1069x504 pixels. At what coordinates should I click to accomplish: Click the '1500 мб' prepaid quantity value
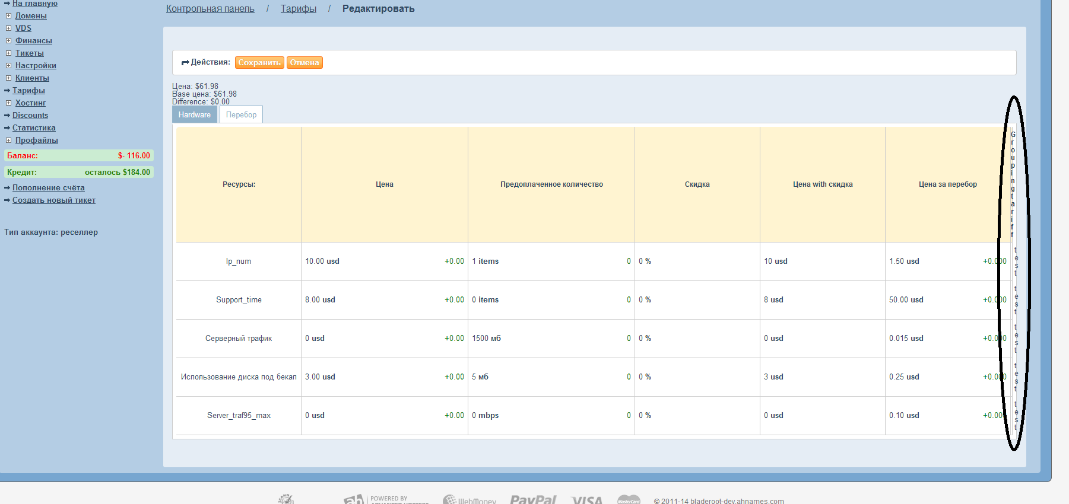click(x=486, y=339)
